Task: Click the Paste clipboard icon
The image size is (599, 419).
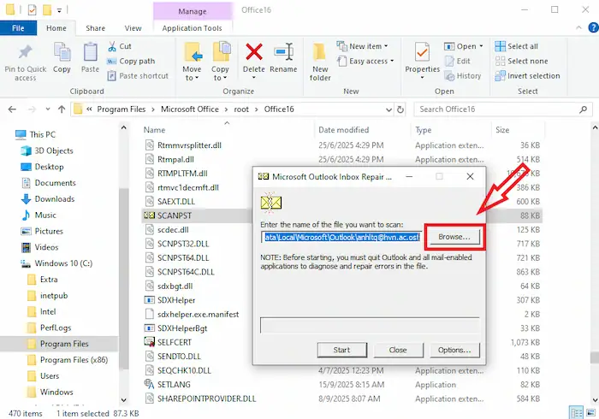Action: tap(90, 52)
